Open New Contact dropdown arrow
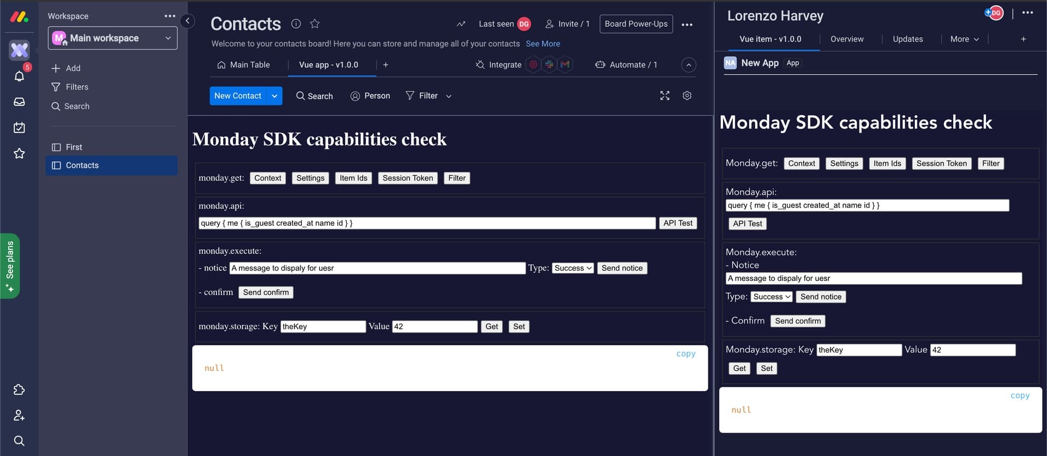The image size is (1047, 456). click(x=274, y=96)
